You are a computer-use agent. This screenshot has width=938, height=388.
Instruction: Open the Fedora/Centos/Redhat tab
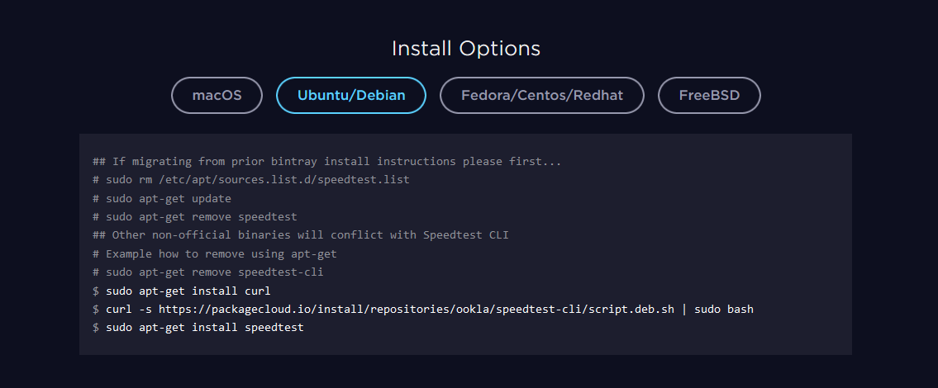tap(541, 95)
